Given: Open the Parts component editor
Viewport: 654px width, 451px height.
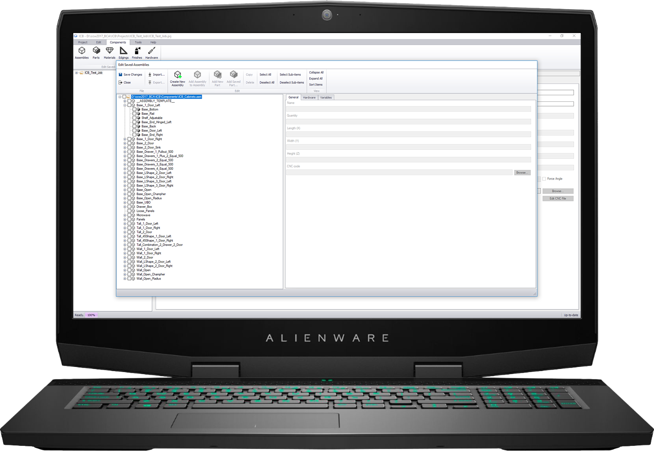Looking at the screenshot, I should click(96, 53).
